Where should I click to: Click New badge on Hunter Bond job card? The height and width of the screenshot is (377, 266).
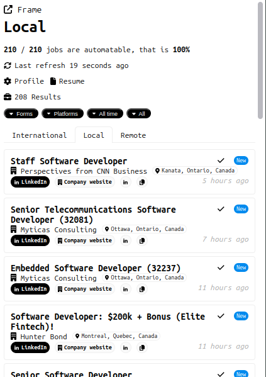tap(241, 316)
